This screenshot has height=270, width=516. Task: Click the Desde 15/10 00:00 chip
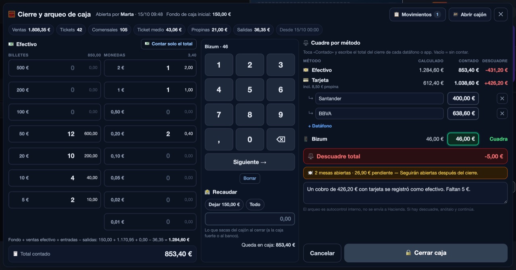click(299, 30)
